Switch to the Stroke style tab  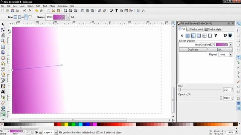[x=213, y=29]
